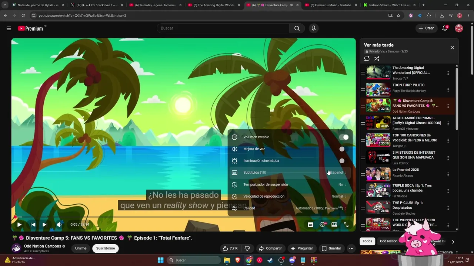Open options for TRIPLE BOCA Ep 1
This screenshot has height=266, width=474.
coord(448,191)
